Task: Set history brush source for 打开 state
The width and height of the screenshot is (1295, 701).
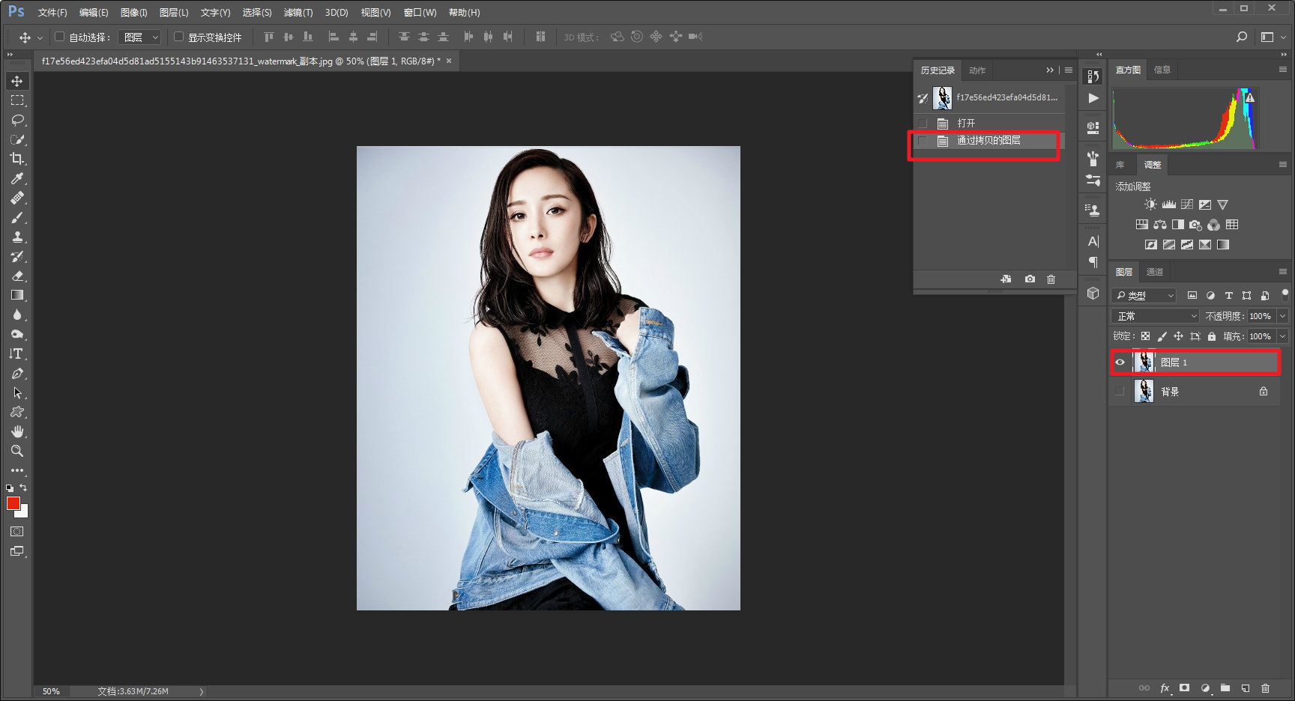Action: pos(923,123)
